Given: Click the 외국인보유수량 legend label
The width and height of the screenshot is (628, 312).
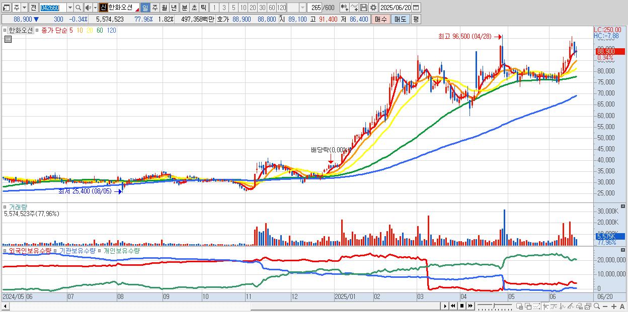Looking at the screenshot, I should click(x=30, y=250).
